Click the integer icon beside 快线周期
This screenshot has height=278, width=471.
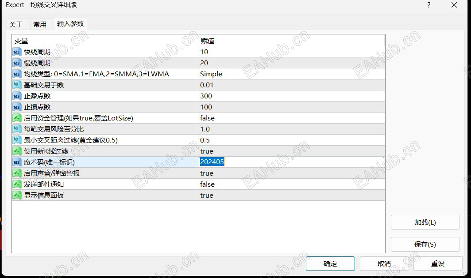click(17, 52)
